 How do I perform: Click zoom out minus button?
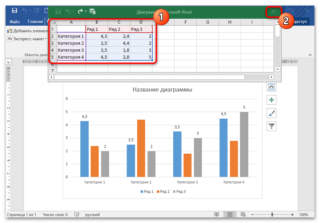pyautogui.click(x=252, y=215)
